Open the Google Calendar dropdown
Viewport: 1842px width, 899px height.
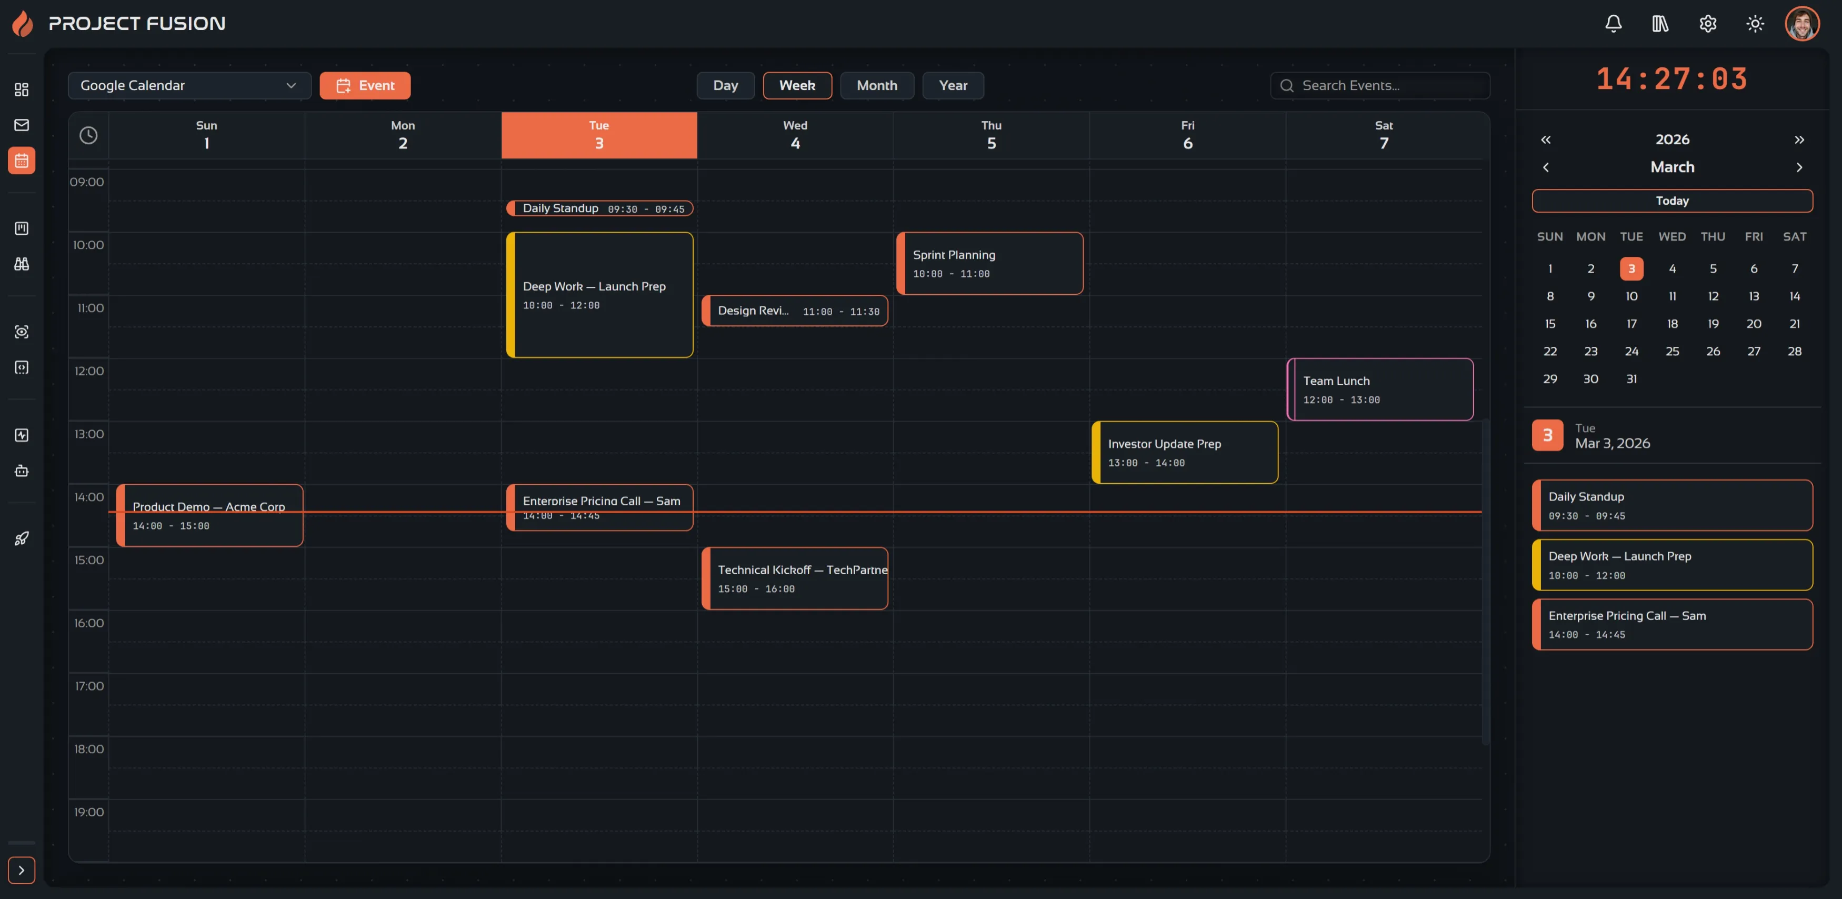pyautogui.click(x=189, y=85)
